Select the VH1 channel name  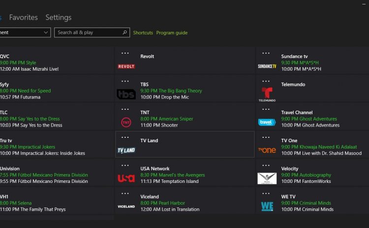4,197
